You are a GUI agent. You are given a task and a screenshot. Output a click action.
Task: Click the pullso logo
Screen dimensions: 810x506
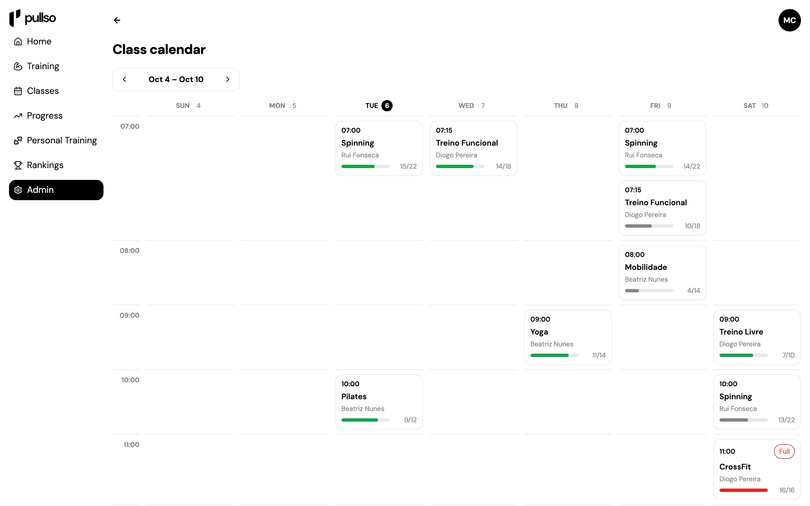coord(32,18)
